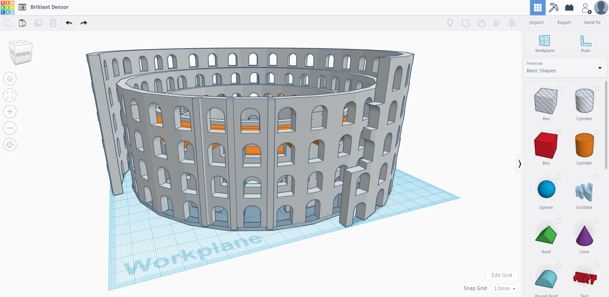The image size is (609, 297).
Task: Fit all shapes in view
Action: 10,95
